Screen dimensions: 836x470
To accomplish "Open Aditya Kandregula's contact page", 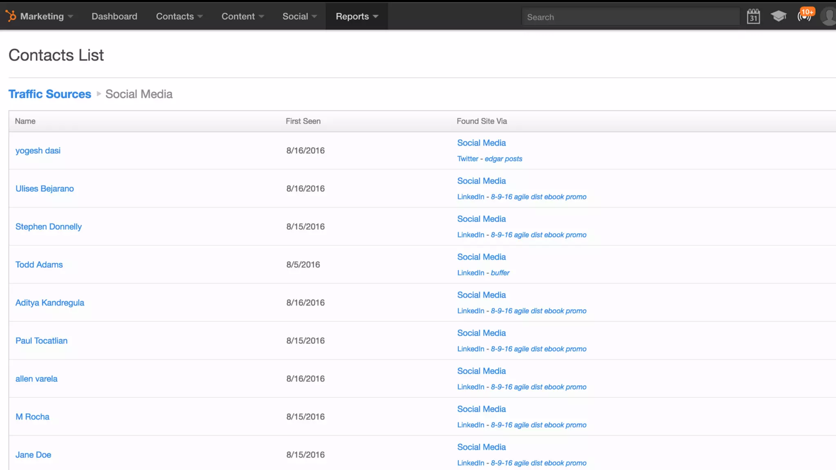I will click(50, 302).
